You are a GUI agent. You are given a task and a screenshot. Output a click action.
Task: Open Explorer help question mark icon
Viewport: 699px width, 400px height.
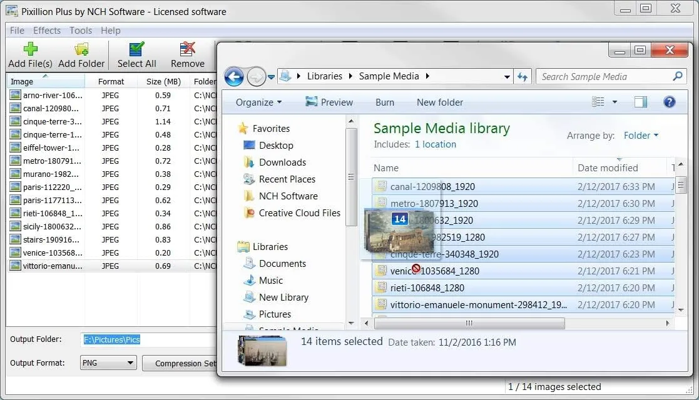(669, 102)
